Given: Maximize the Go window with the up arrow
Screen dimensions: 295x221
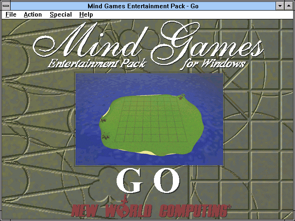Looking at the screenshot, I should [289, 6].
